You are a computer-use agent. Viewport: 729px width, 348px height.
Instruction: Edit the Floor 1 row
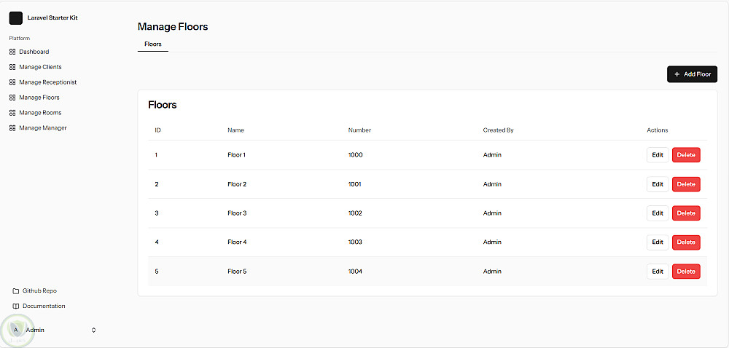pyautogui.click(x=658, y=155)
